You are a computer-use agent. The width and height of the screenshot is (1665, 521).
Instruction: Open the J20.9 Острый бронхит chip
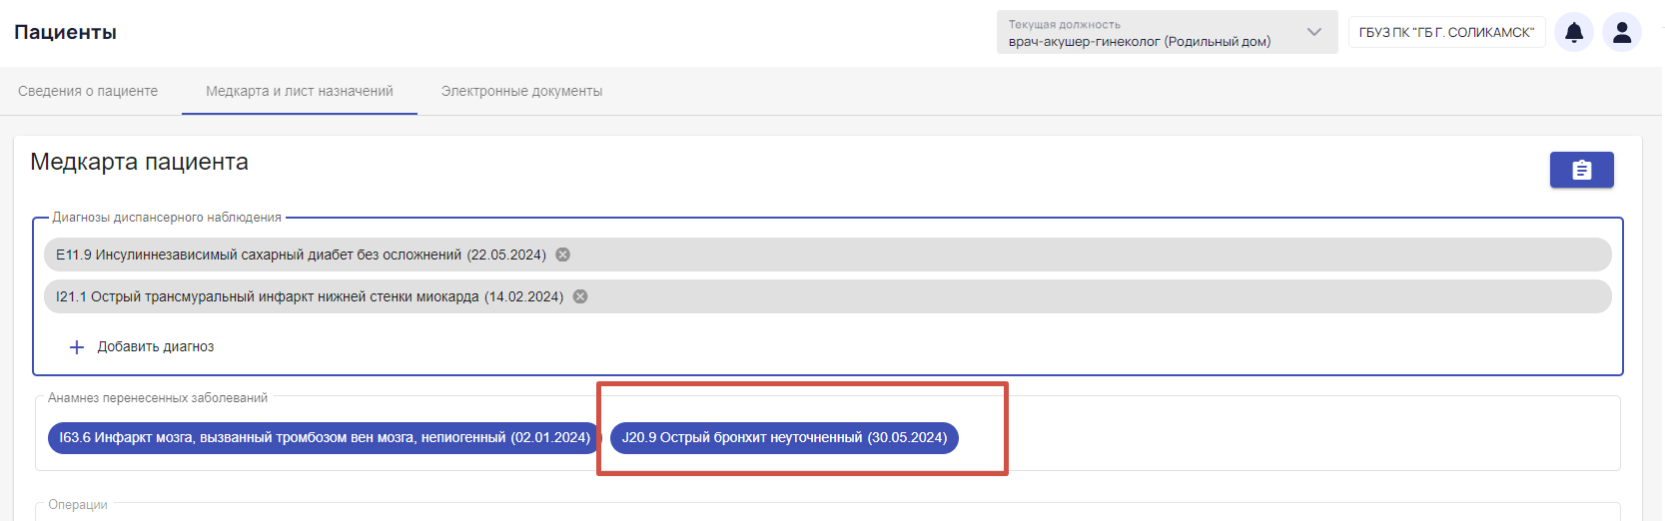(784, 437)
